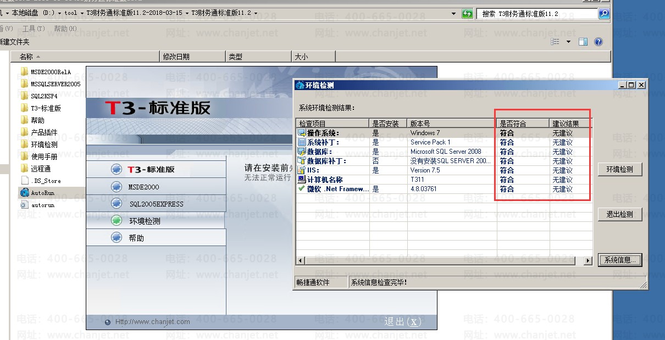Open the 远程通 folder
The height and width of the screenshot is (340, 665).
(x=36, y=169)
